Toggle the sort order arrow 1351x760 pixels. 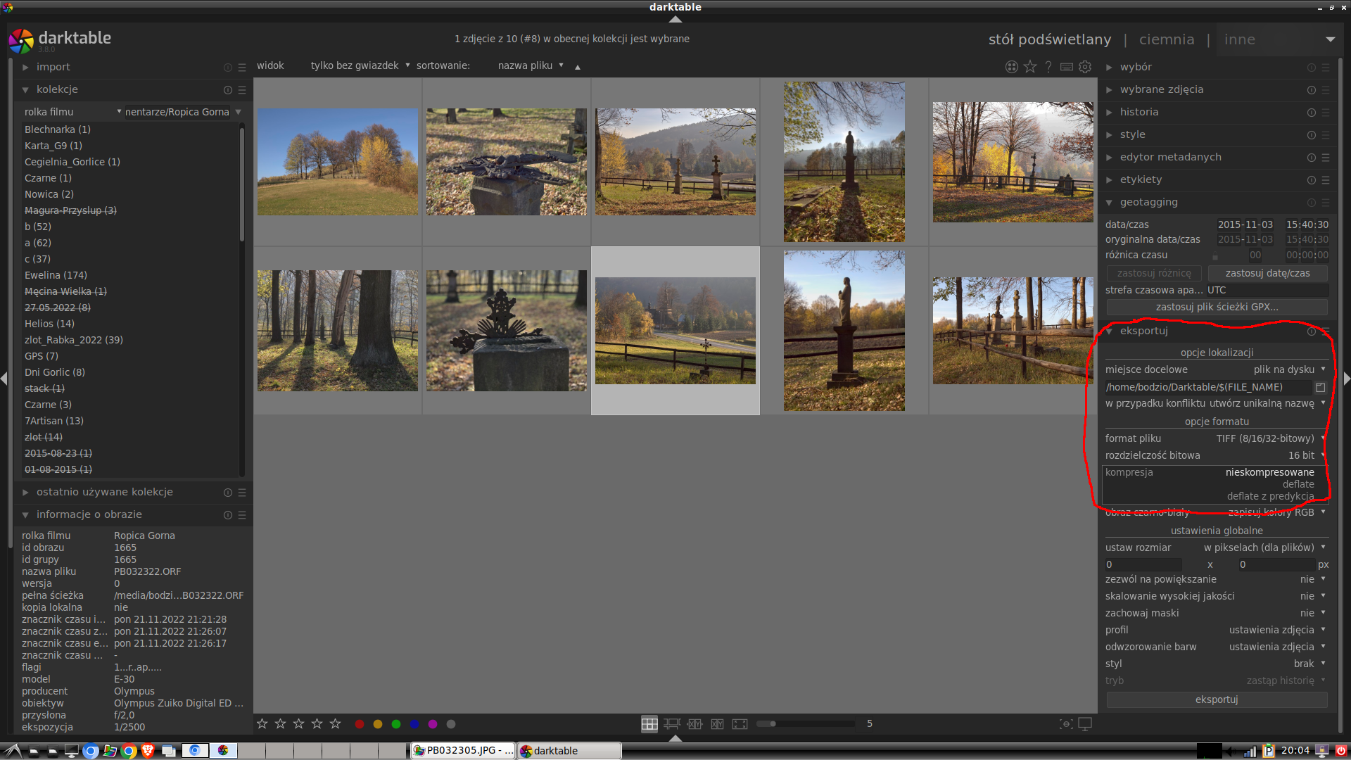578,67
